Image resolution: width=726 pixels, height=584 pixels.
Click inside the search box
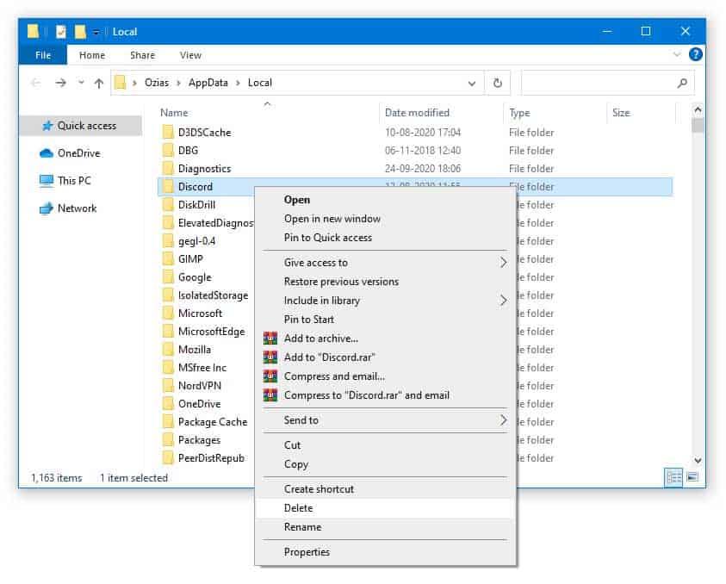(x=603, y=83)
